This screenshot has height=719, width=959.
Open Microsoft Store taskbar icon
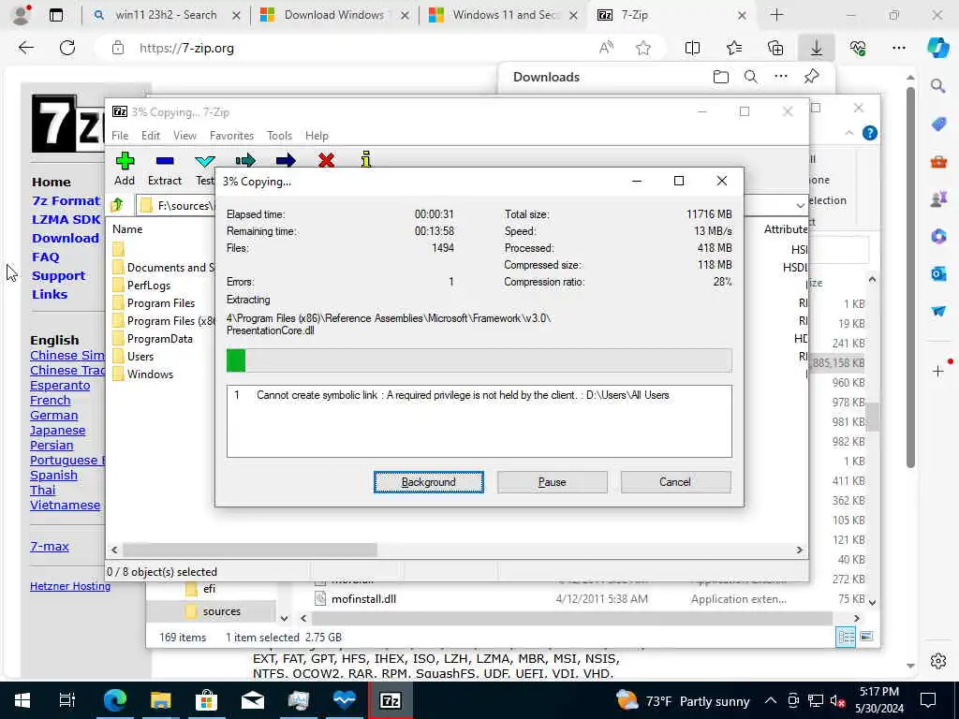tap(206, 700)
